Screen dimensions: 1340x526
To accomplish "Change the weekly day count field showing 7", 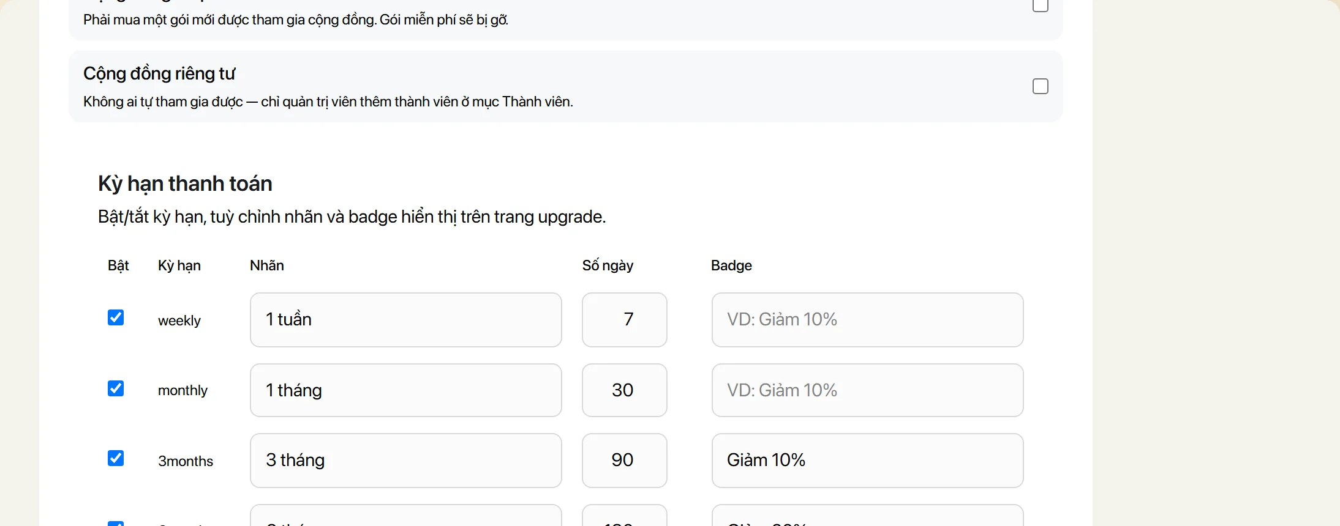I will (624, 320).
